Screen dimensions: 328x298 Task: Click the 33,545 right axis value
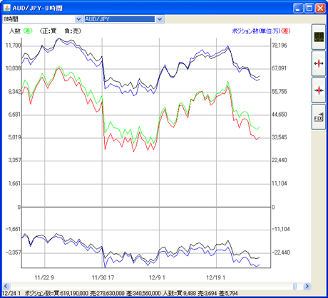280,137
